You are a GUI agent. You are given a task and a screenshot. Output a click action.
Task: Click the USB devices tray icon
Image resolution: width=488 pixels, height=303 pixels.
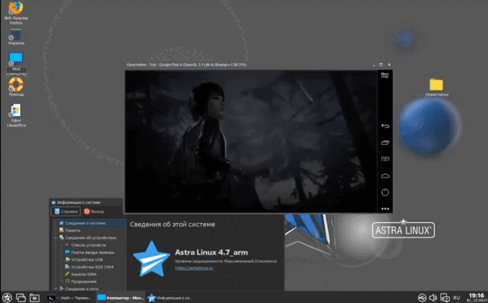point(422,298)
